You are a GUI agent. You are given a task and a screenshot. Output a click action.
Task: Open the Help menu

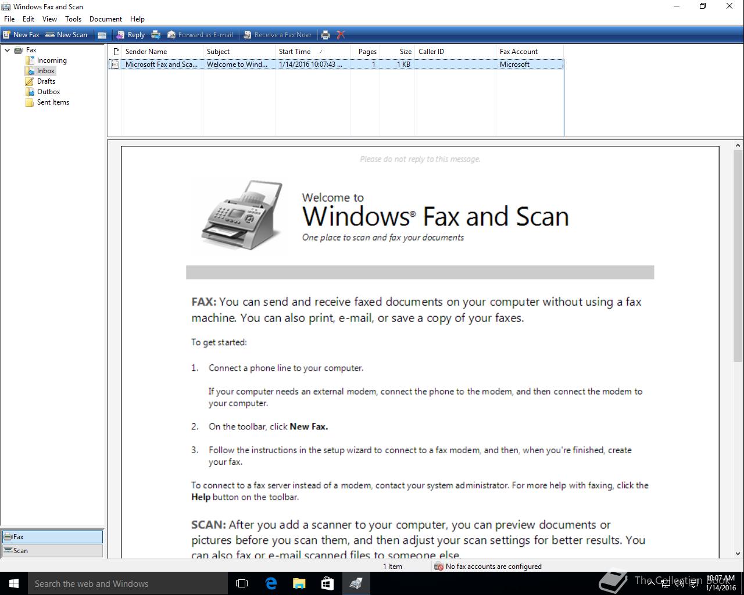pyautogui.click(x=137, y=19)
